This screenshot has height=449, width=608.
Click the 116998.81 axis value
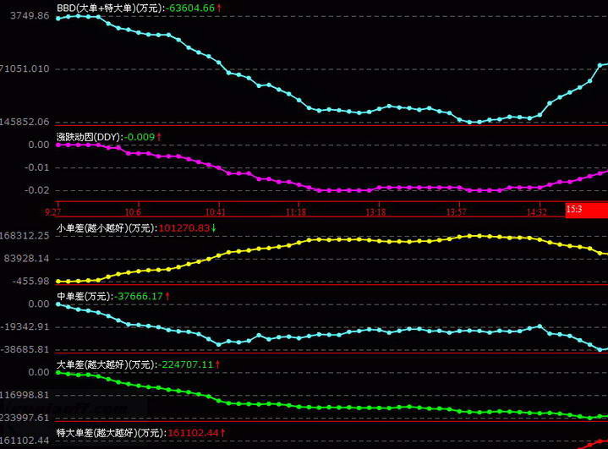(25, 395)
